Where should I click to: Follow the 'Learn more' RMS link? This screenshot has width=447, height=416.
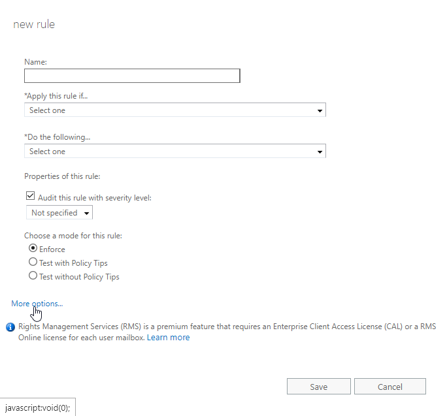click(x=168, y=338)
